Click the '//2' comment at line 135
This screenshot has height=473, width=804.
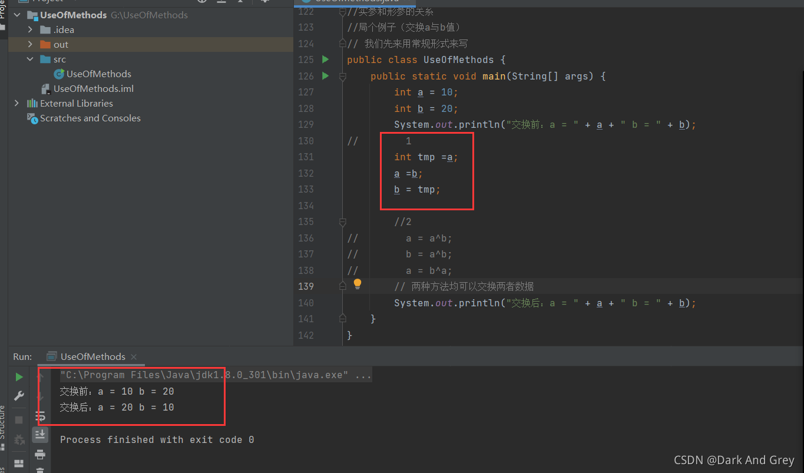click(x=403, y=222)
